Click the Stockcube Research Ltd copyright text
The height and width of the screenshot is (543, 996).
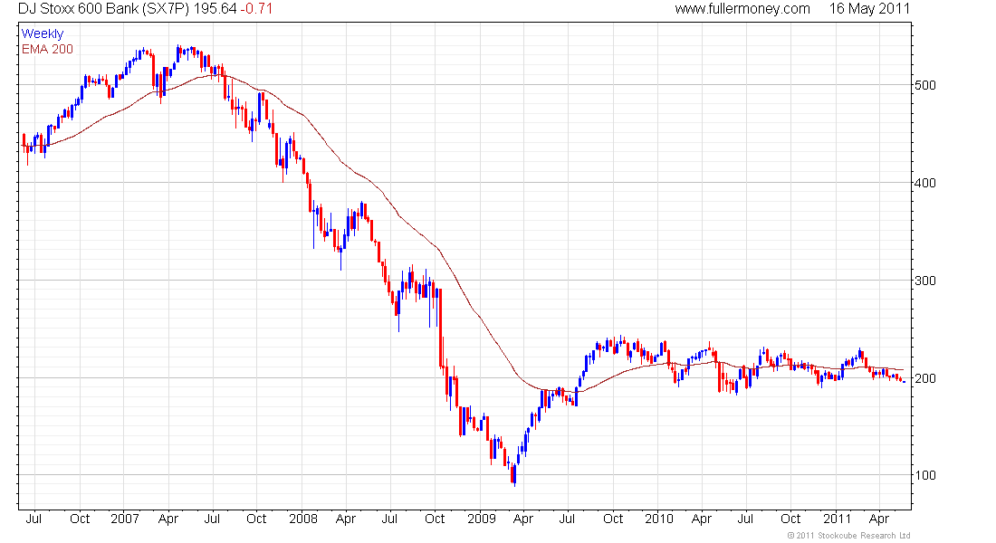click(x=848, y=536)
